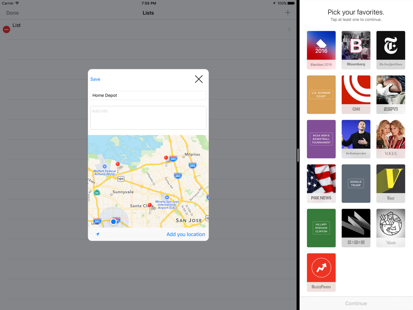Pick the Bloomberg tile
This screenshot has width=413, height=310.
pyautogui.click(x=356, y=50)
